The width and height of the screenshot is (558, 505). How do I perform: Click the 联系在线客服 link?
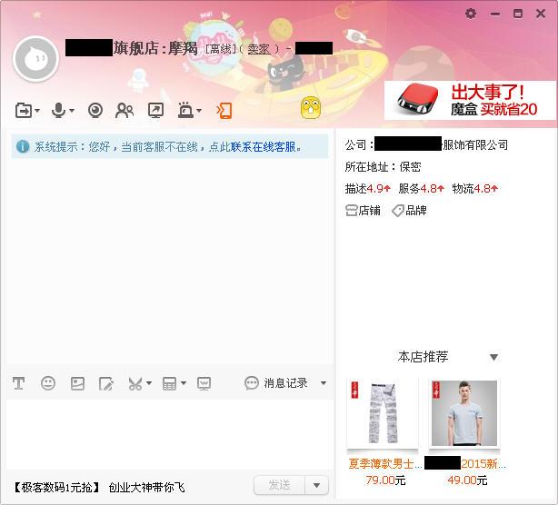point(265,146)
